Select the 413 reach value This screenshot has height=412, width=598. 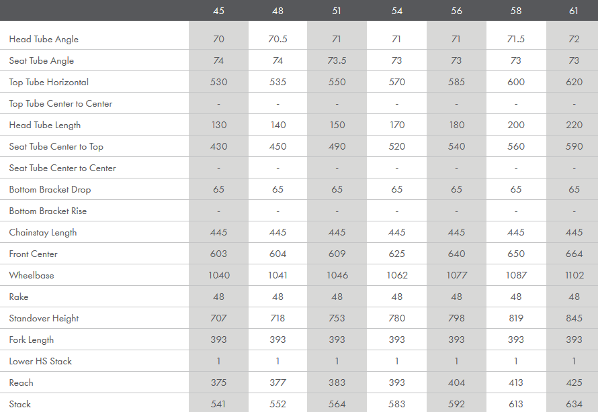pyautogui.click(x=516, y=383)
